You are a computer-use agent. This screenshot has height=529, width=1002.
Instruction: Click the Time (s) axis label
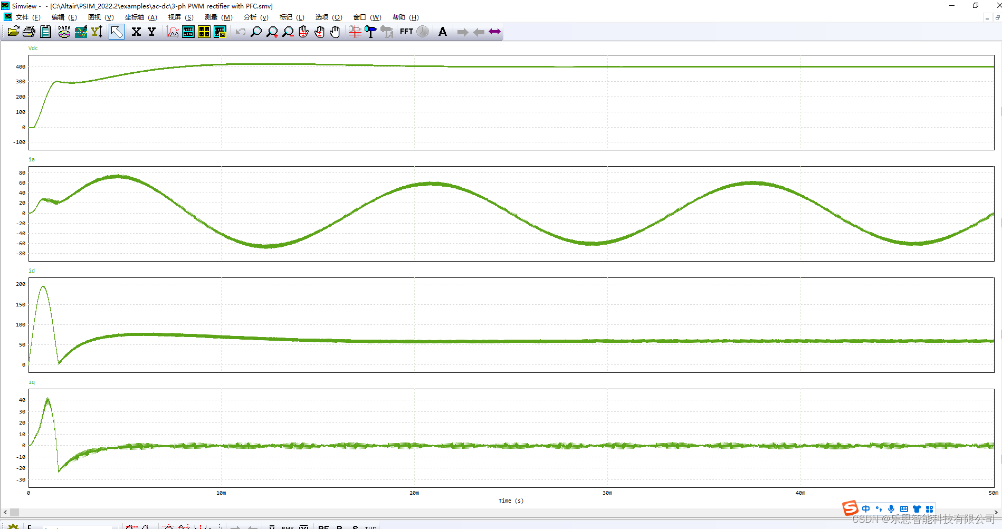511,501
